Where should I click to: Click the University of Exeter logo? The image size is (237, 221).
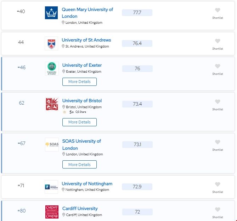tap(52, 68)
